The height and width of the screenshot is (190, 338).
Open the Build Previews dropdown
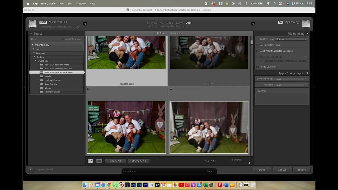[290, 39]
